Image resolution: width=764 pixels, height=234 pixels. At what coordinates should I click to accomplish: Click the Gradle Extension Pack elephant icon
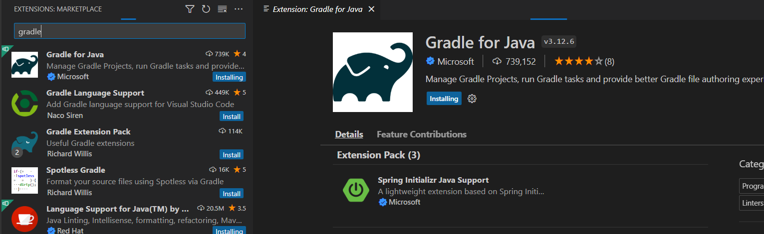25,143
